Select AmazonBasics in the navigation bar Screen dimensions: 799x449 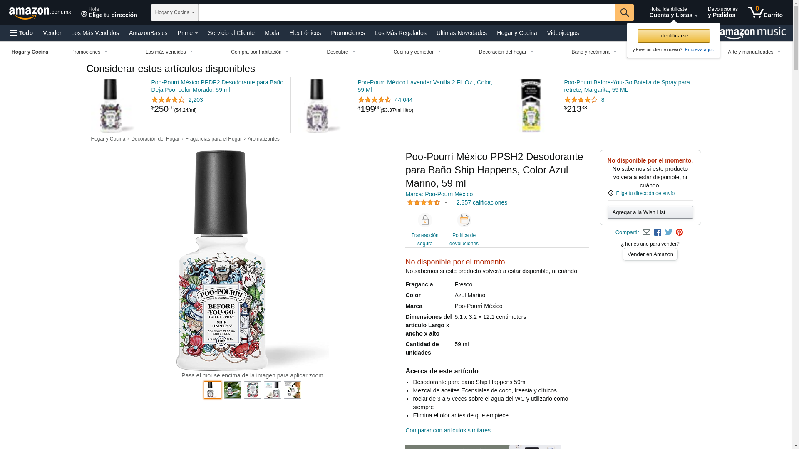click(x=148, y=33)
